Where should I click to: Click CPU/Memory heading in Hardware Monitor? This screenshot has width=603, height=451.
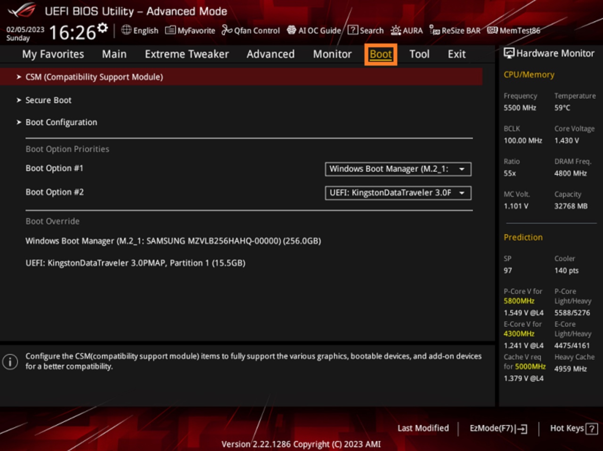pos(529,74)
